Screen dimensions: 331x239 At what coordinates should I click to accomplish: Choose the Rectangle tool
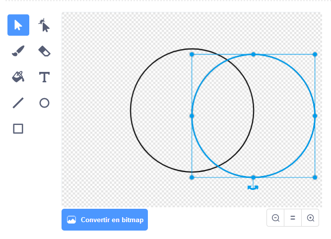pos(18,129)
